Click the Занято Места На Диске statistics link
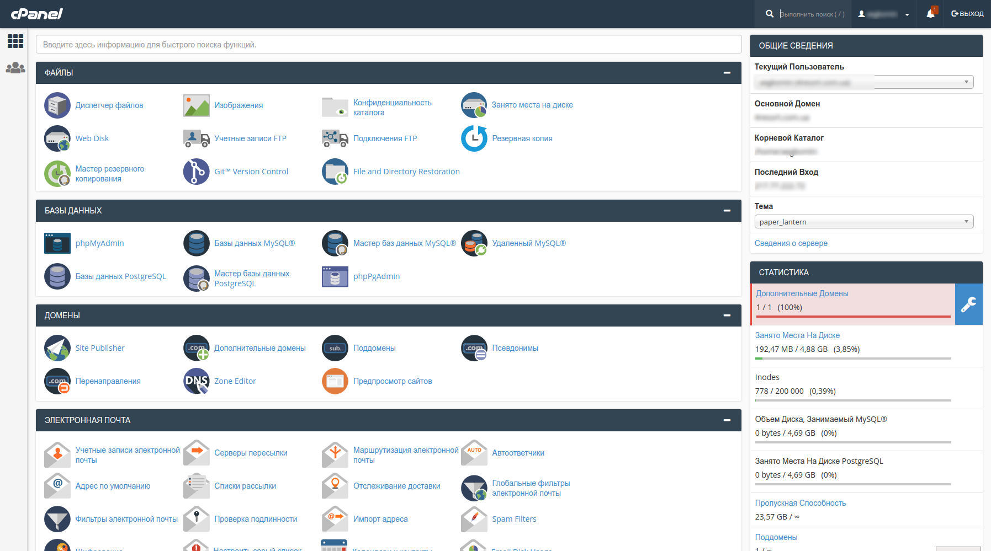The height and width of the screenshot is (551, 991). [x=797, y=335]
